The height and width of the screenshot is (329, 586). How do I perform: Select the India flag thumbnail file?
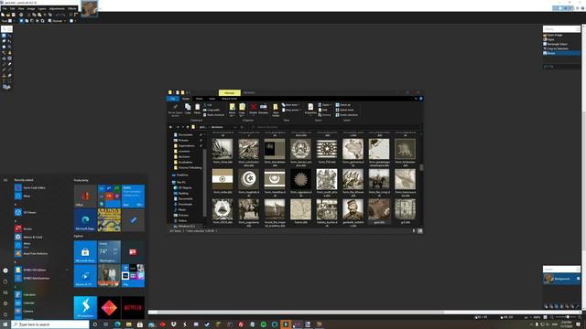(x=222, y=181)
